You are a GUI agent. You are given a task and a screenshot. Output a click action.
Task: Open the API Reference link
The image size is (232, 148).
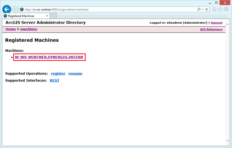point(211,30)
